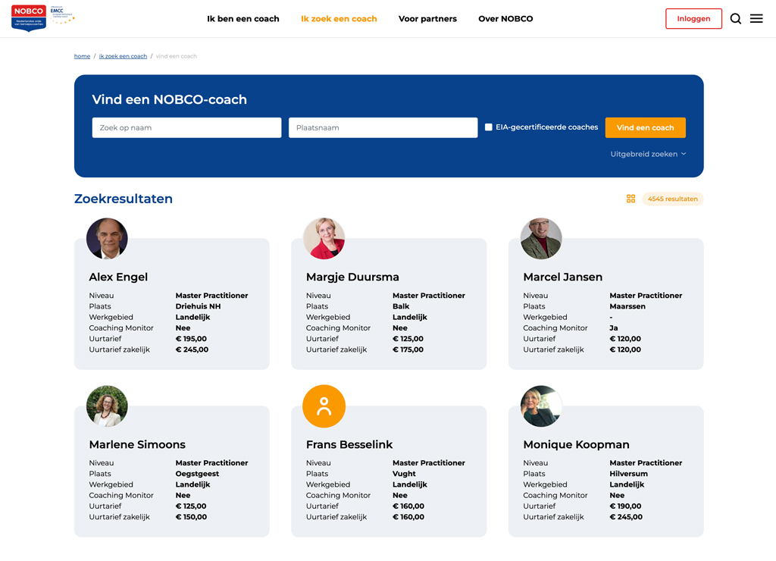Screen dimensions: 776x561
Task: Follow 'ik zoek een coach' breadcrumb
Action: click(x=123, y=56)
